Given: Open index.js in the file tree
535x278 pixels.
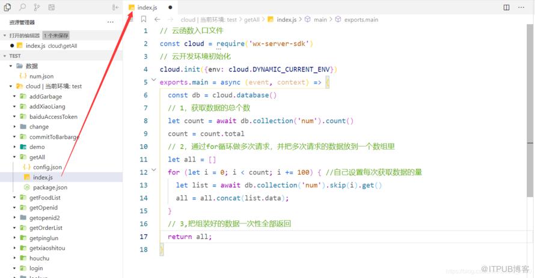Looking at the screenshot, I should (43, 177).
